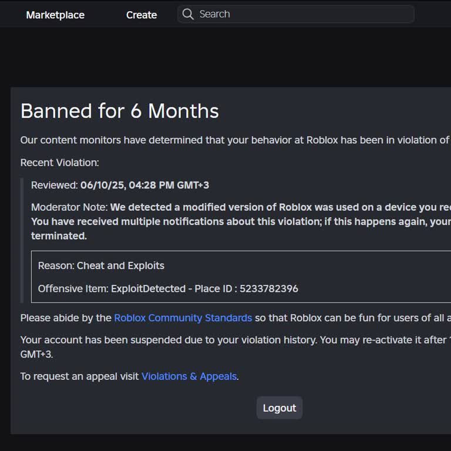Open the Roblox Community Standards link
The width and height of the screenshot is (451, 451).
tap(183, 318)
